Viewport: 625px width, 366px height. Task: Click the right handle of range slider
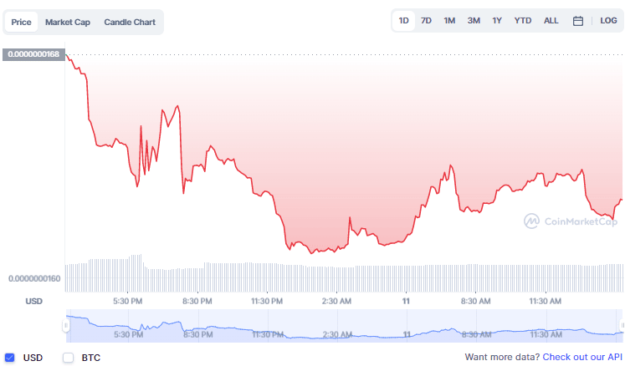pos(622,325)
